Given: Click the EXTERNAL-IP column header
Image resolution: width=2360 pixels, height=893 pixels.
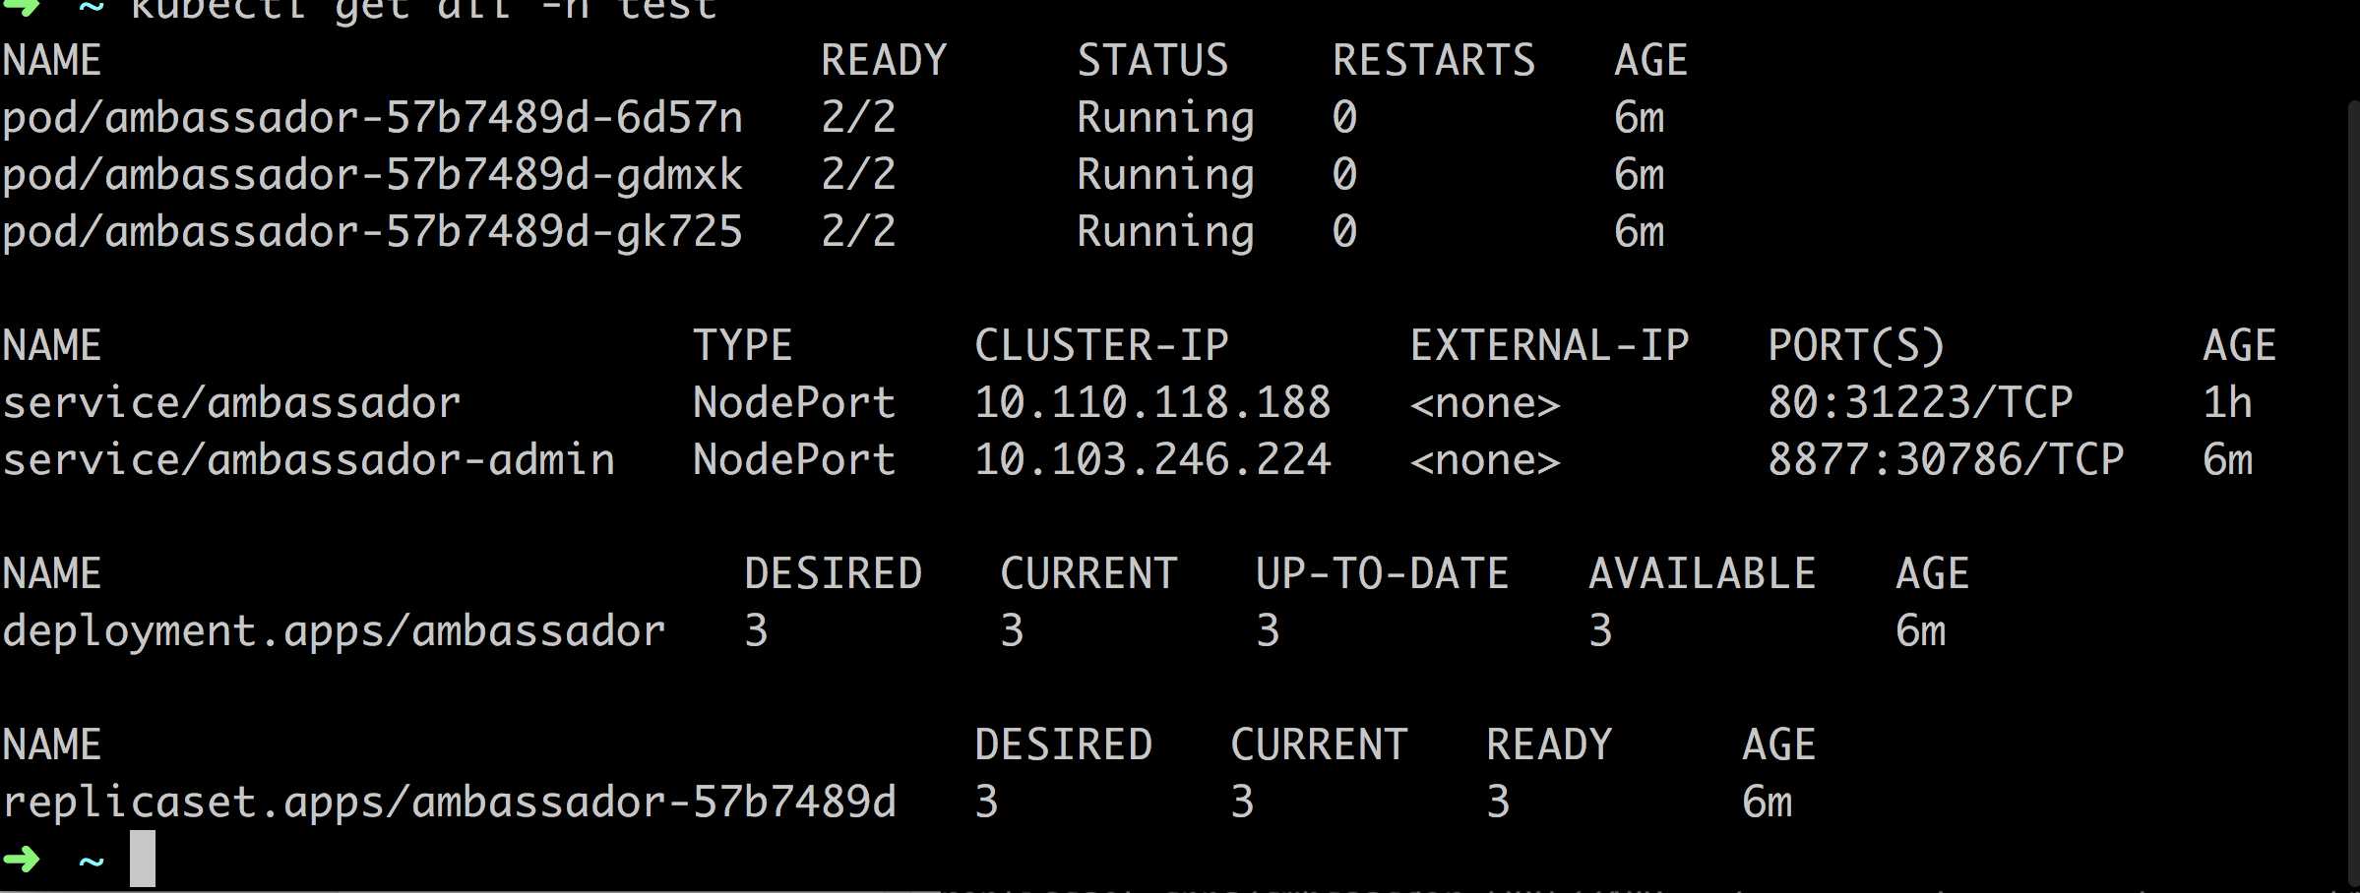Looking at the screenshot, I should click(1549, 346).
